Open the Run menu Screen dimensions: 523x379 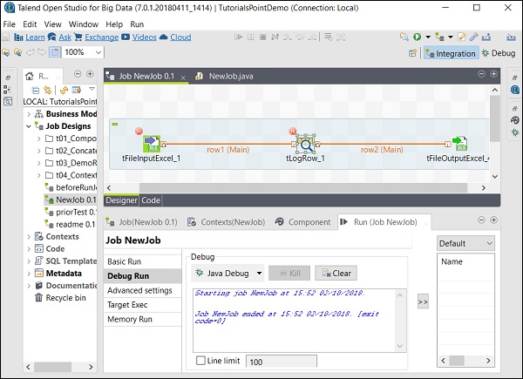137,24
